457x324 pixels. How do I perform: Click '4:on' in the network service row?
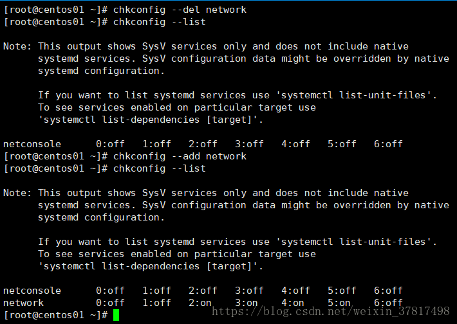coord(293,303)
